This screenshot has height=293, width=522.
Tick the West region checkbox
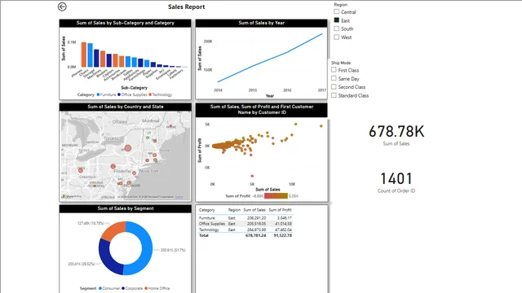coord(337,37)
